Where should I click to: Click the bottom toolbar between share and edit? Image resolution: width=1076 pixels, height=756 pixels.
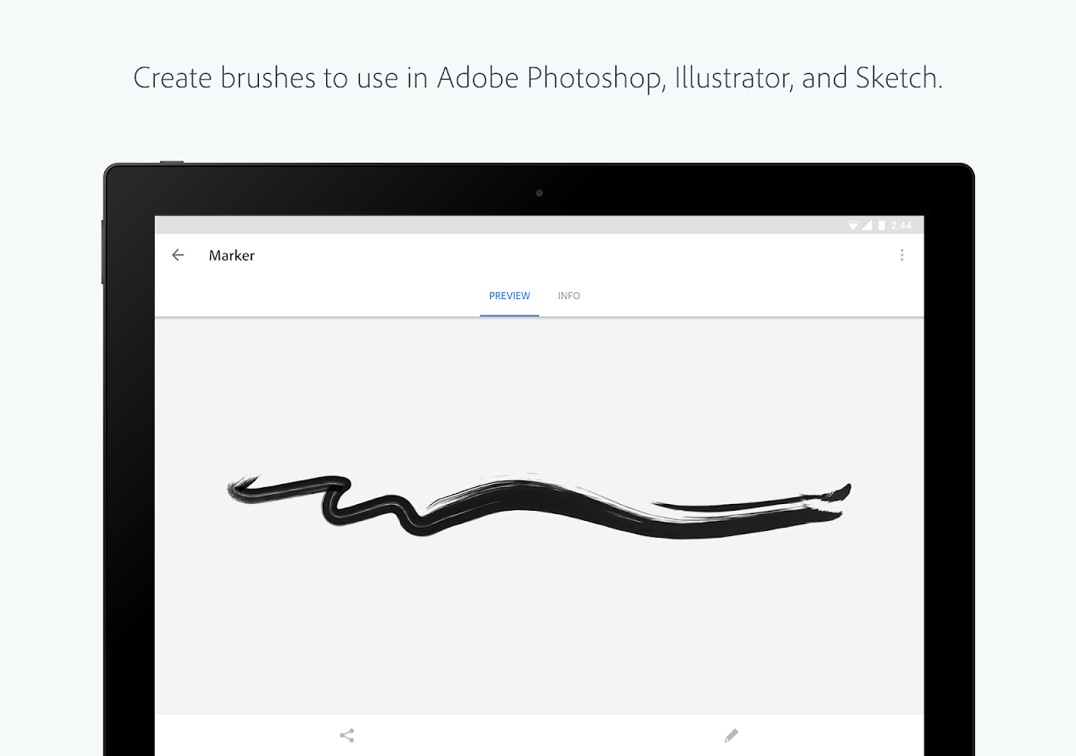(x=539, y=736)
